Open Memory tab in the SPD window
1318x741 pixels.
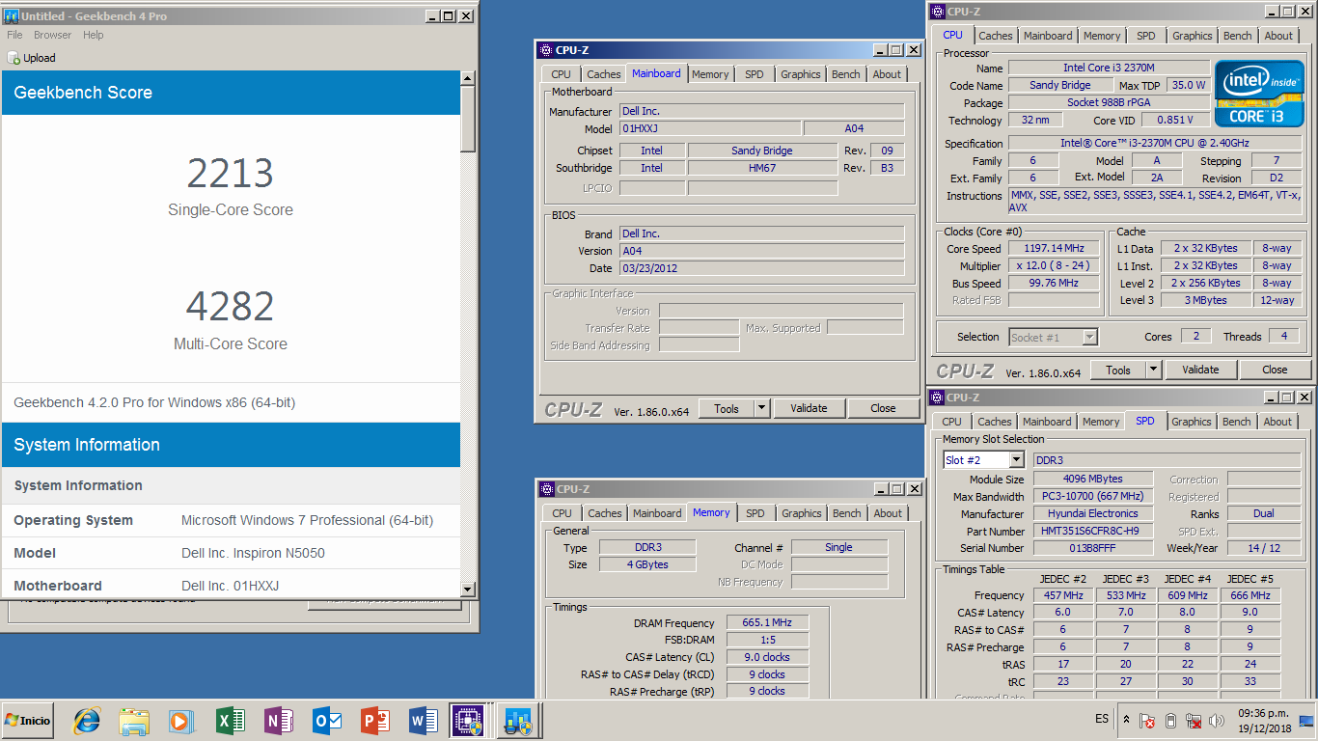(x=1101, y=422)
